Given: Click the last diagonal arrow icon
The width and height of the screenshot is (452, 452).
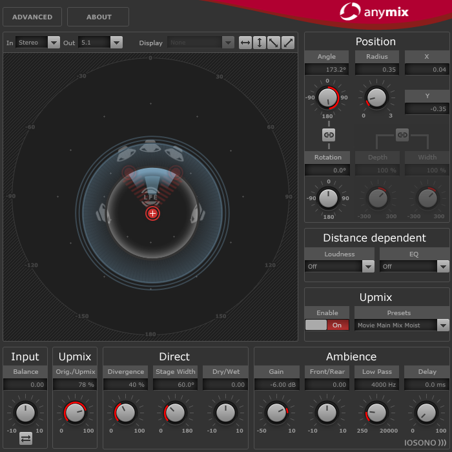Looking at the screenshot, I should (x=288, y=43).
